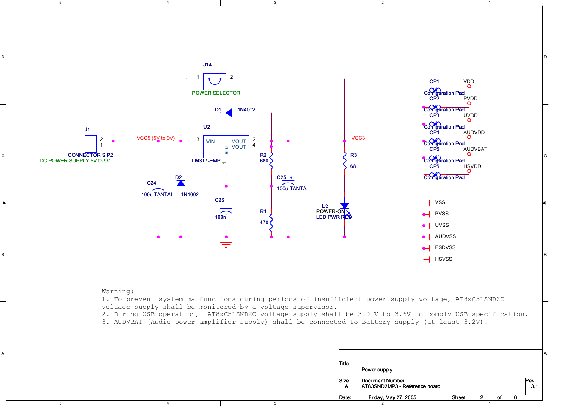Select the CP1 configuration pad symbol
Image resolution: width=580 pixels, height=409 pixels.
tap(435, 90)
